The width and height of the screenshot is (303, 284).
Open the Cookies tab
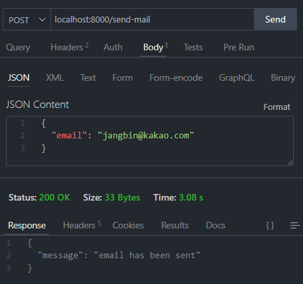click(x=128, y=226)
